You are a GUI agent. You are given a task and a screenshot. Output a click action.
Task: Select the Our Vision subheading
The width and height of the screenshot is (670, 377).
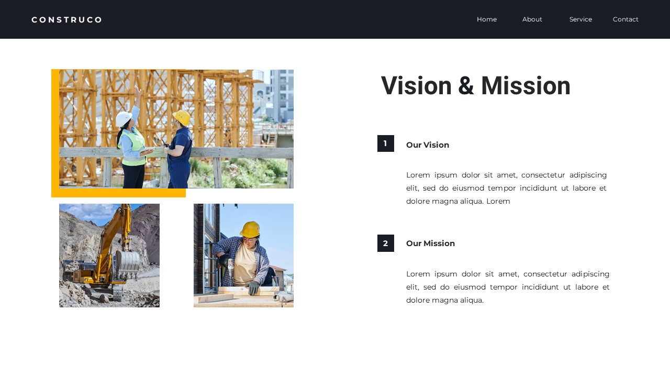click(x=428, y=145)
